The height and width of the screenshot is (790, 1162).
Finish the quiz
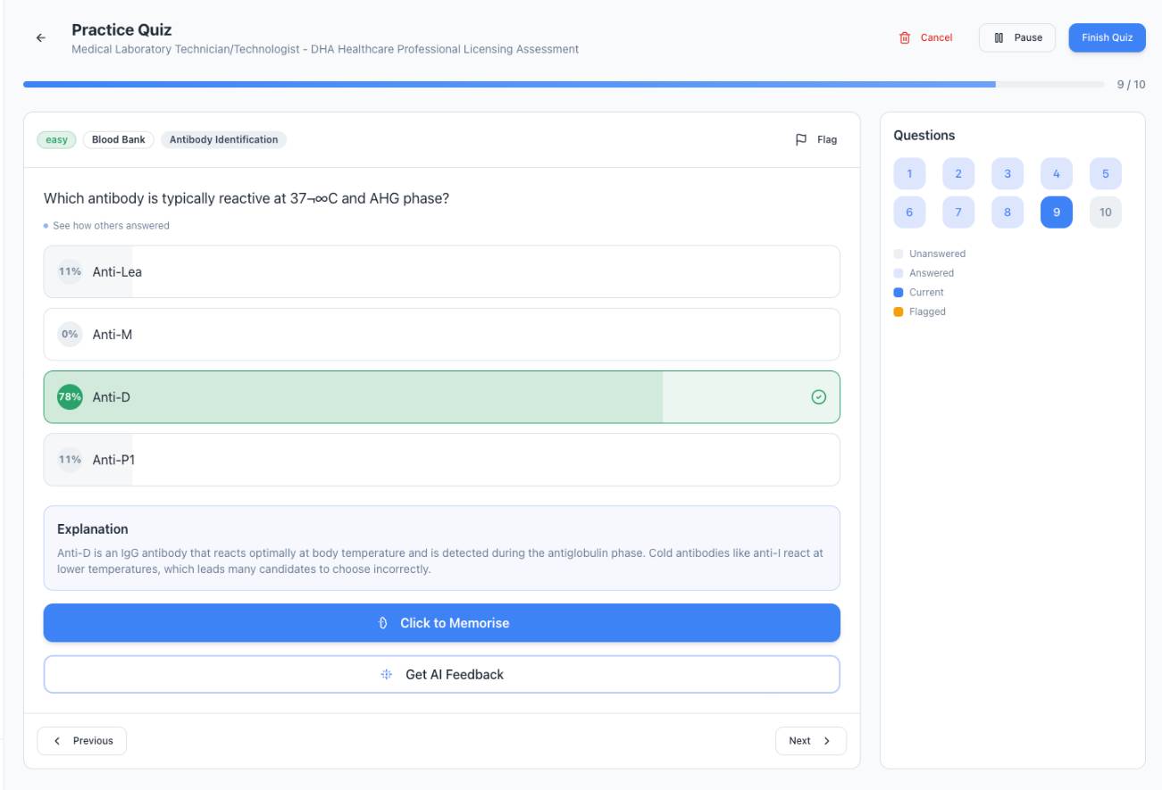(x=1107, y=37)
